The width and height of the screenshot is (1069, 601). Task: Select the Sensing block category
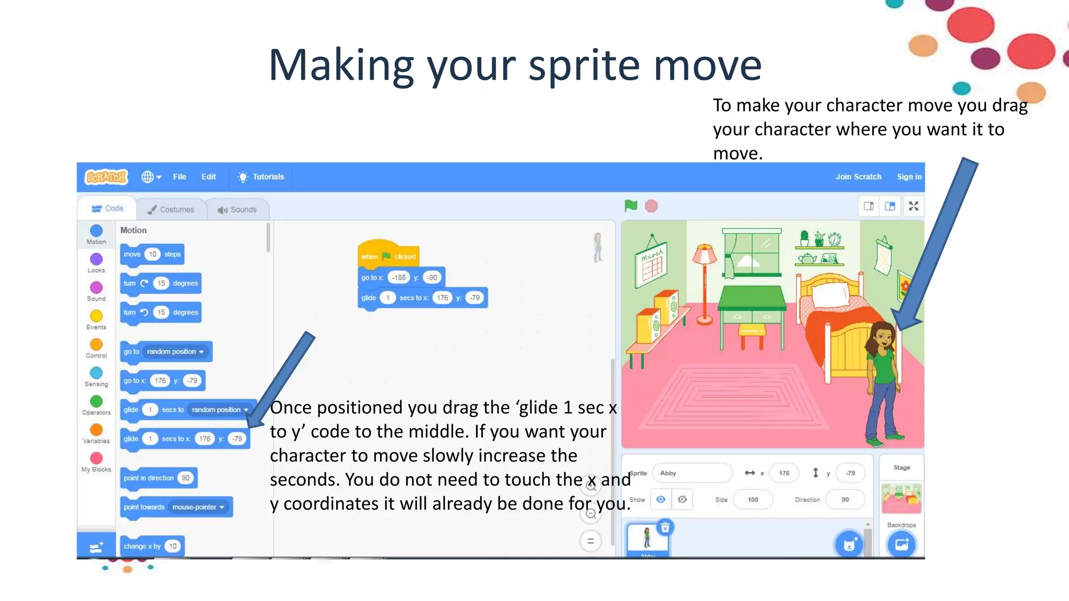click(x=96, y=376)
